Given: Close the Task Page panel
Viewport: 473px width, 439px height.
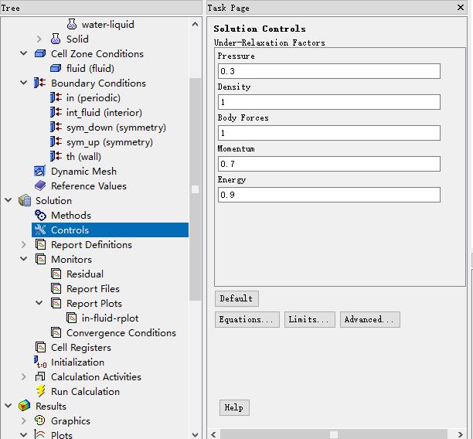Looking at the screenshot, I should click(461, 7).
